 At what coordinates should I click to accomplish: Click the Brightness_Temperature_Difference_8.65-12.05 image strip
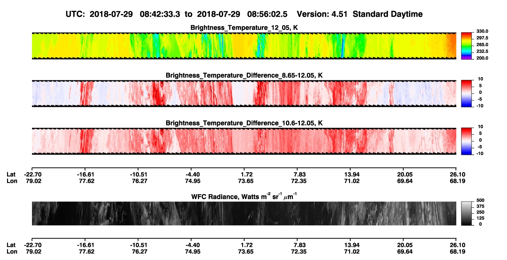244,94
